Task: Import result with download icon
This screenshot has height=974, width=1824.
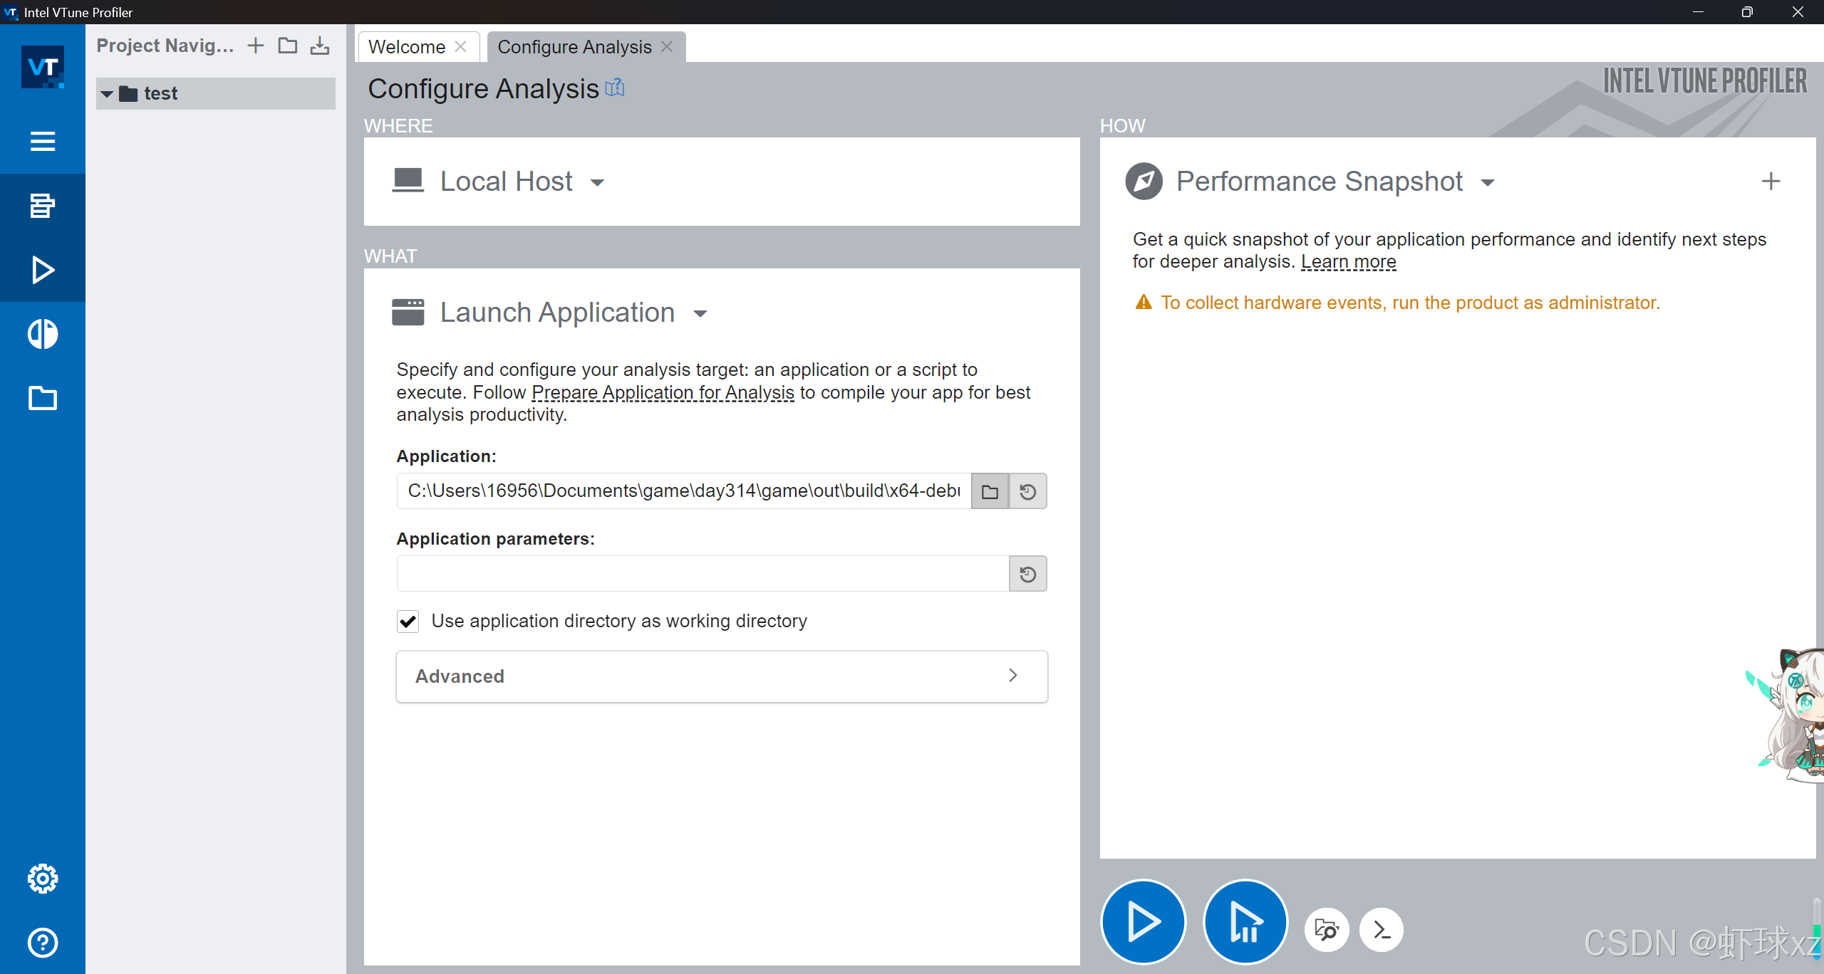Action: pos(320,46)
